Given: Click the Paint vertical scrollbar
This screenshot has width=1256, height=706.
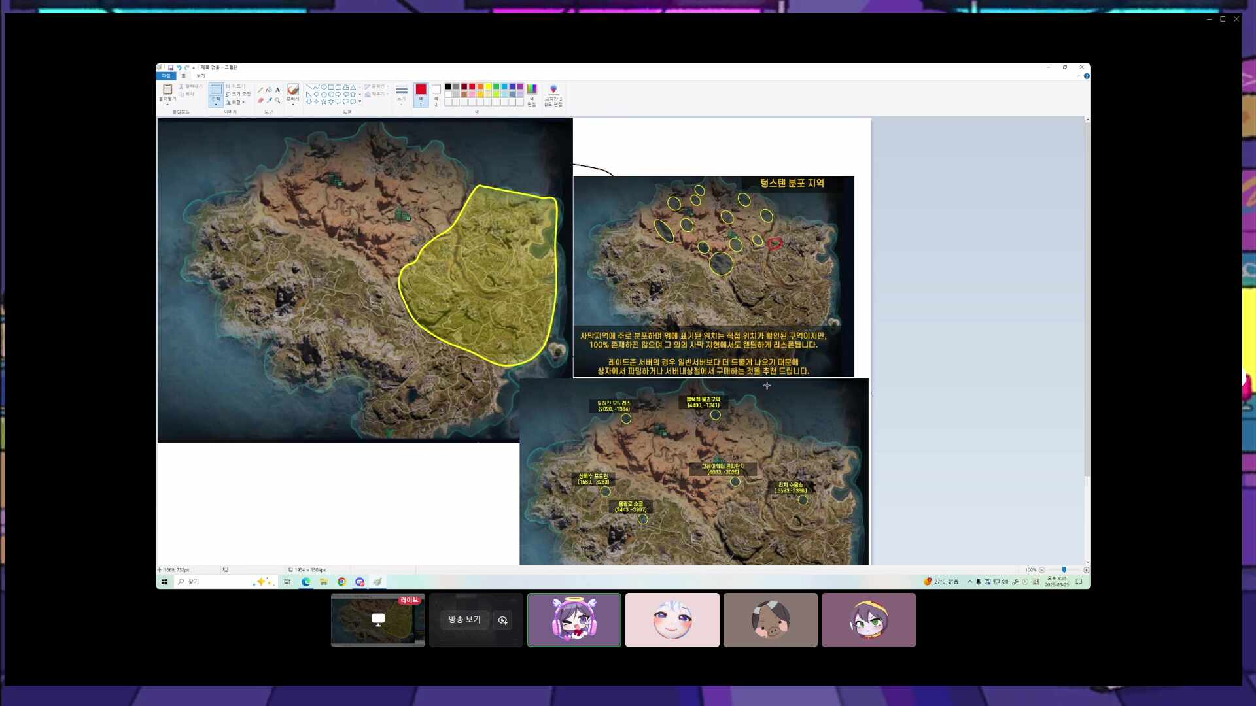Looking at the screenshot, I should (1087, 340).
